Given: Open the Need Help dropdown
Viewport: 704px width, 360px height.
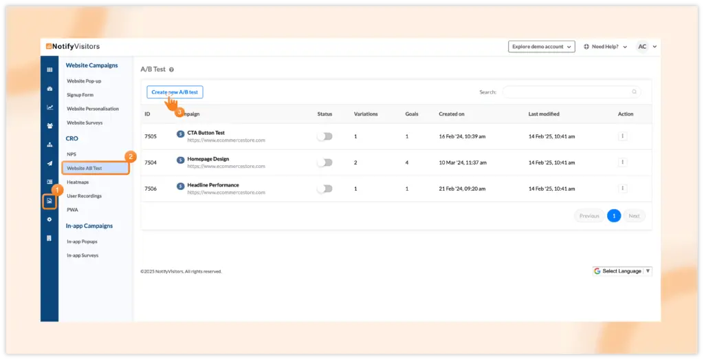Looking at the screenshot, I should tap(605, 47).
